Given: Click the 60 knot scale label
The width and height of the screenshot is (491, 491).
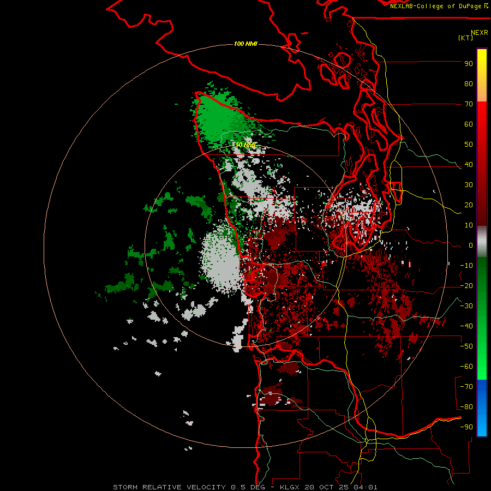Looking at the screenshot, I should pos(469,124).
